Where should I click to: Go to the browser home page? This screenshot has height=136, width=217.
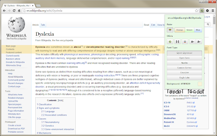[x=19, y=11]
